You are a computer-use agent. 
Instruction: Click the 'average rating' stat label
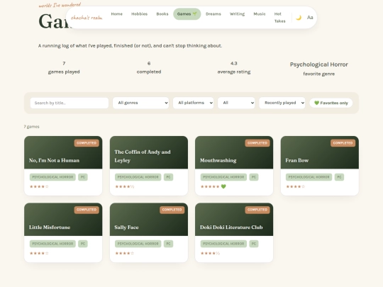(x=234, y=72)
